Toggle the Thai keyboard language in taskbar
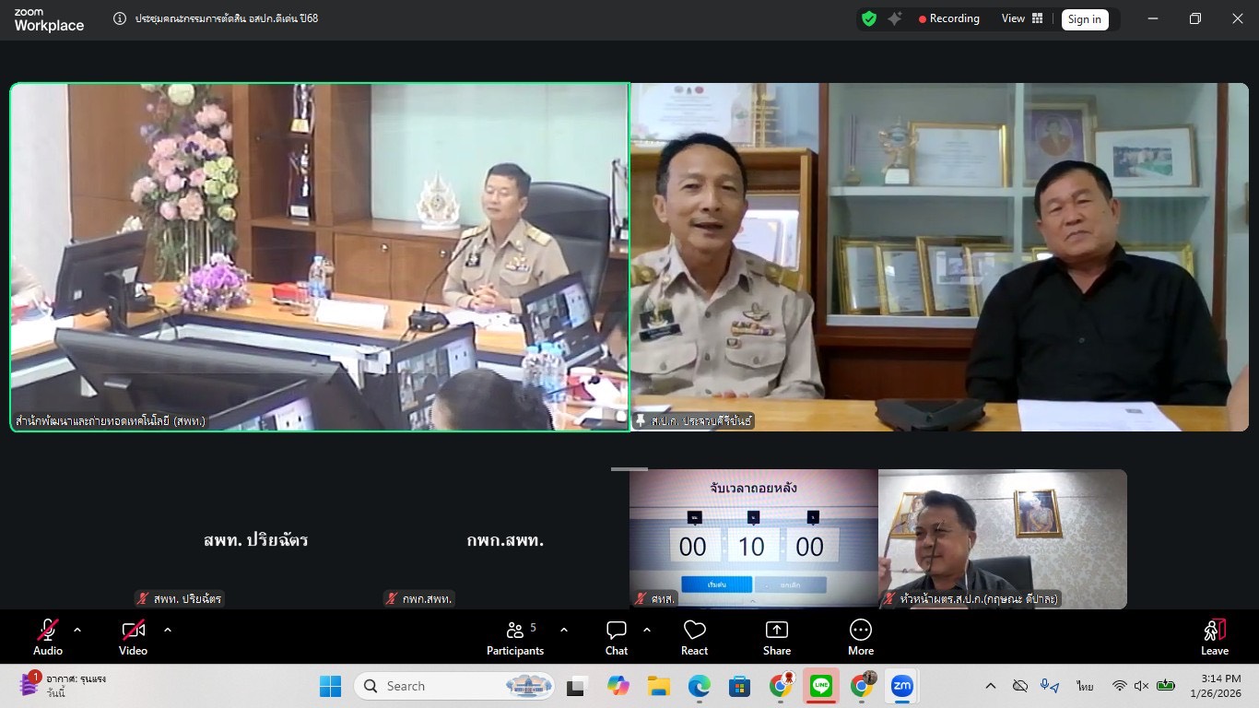1259x708 pixels. (x=1084, y=686)
